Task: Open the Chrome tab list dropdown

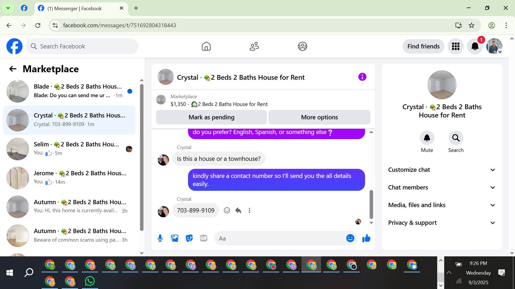Action: tap(8, 8)
